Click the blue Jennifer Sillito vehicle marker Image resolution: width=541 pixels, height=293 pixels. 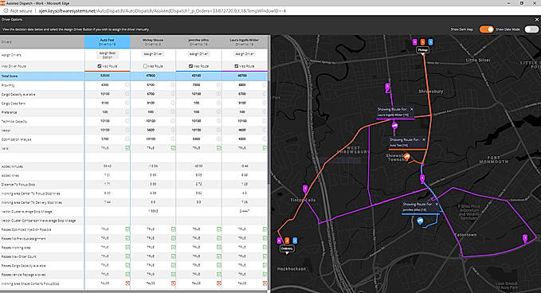420,221
